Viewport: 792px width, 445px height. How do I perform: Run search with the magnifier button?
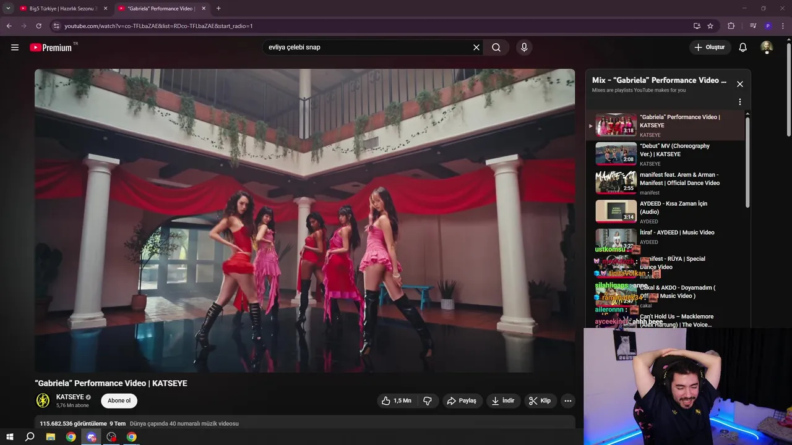point(496,48)
